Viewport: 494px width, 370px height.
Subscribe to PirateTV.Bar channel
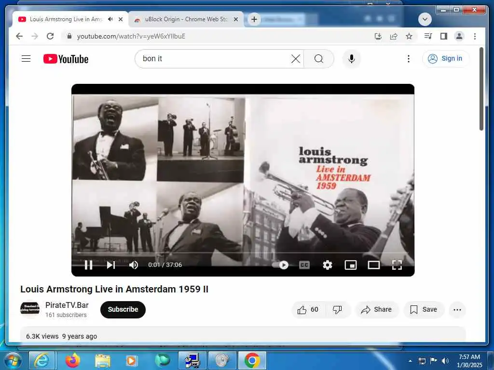point(123,310)
